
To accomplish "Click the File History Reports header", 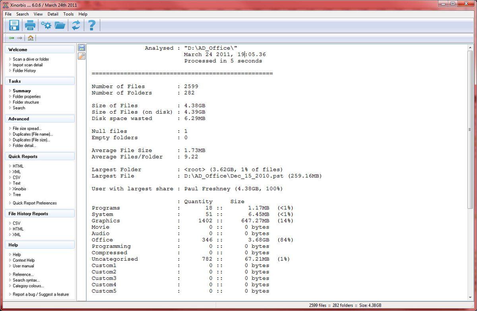I will [40, 214].
